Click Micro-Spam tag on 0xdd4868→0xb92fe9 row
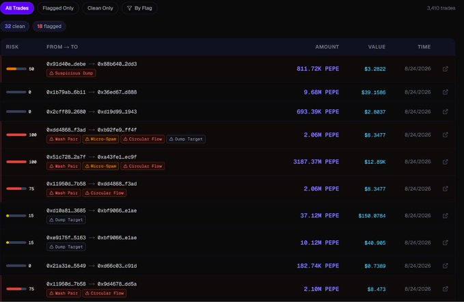Image resolution: width=464 pixels, height=302 pixels. click(x=100, y=139)
